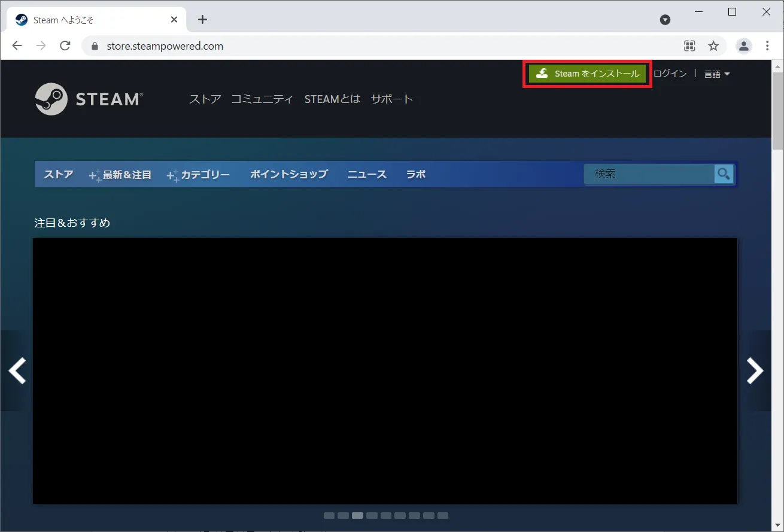Select the eighth carousel page dot
This screenshot has height=532, width=784.
click(x=429, y=515)
